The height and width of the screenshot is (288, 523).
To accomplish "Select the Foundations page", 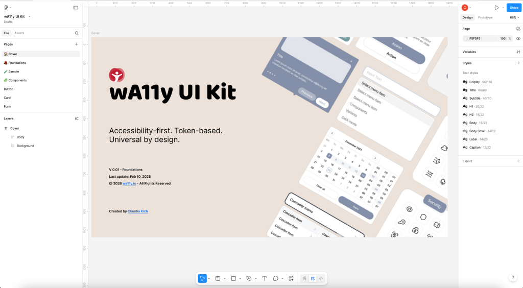I will pos(17,63).
